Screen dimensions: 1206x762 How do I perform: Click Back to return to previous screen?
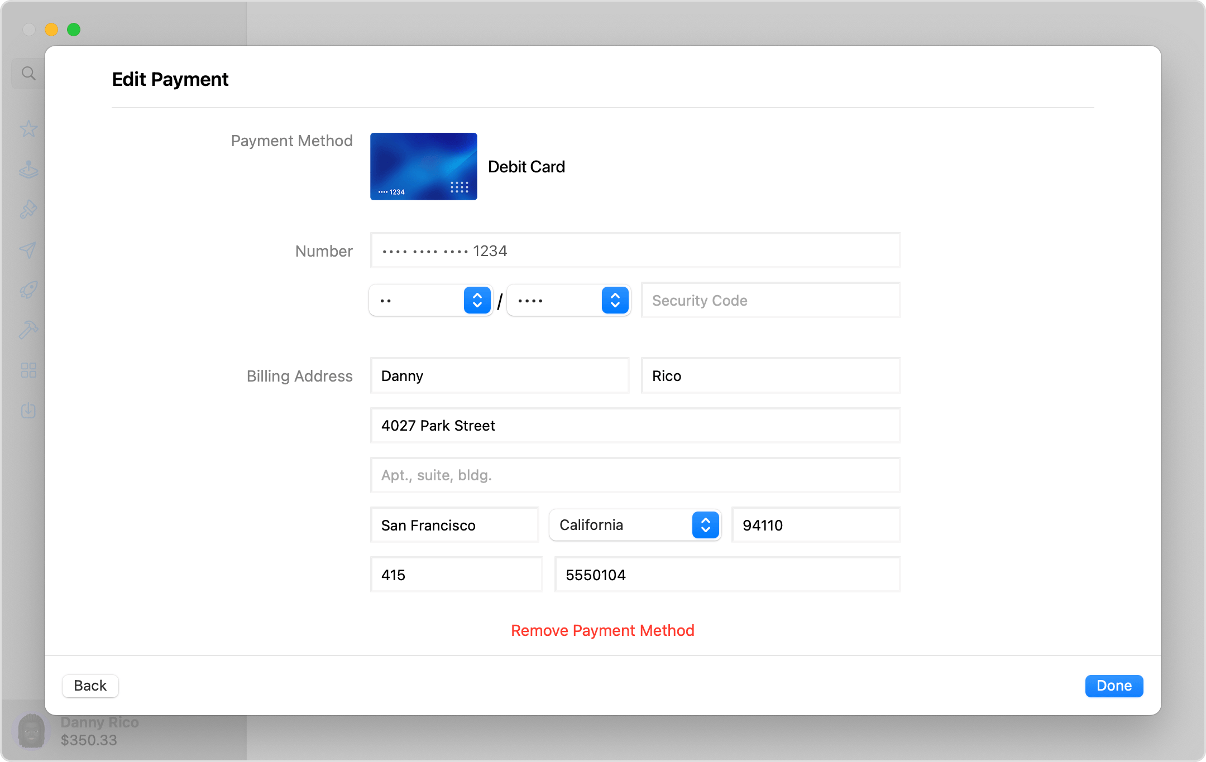pyautogui.click(x=89, y=686)
